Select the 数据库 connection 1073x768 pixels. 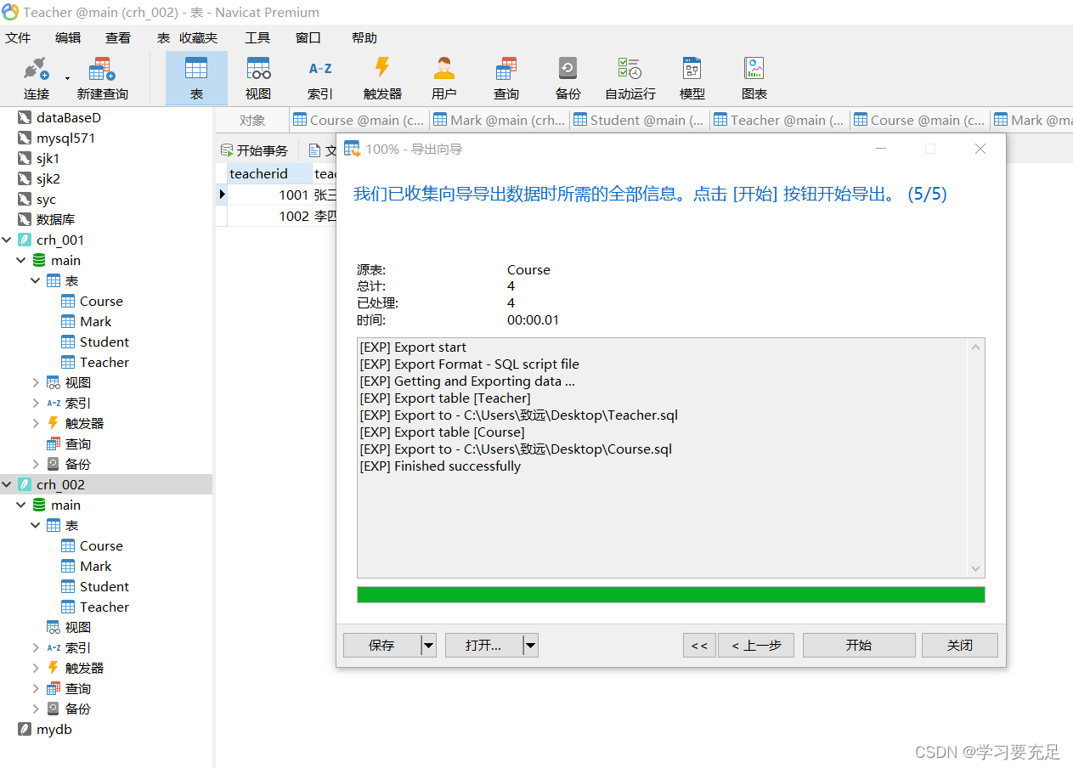[55, 219]
